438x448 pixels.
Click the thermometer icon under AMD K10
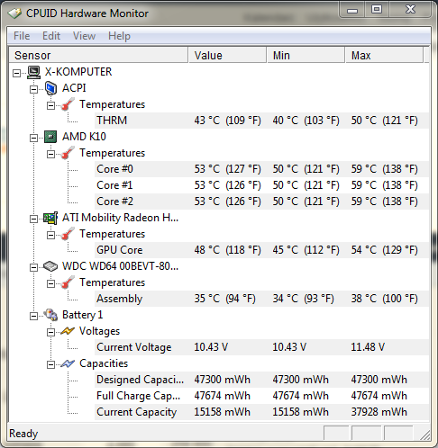tap(68, 153)
